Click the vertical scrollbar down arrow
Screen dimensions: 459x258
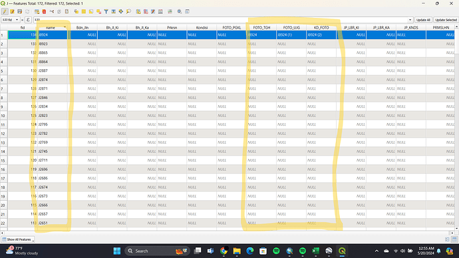(456, 229)
